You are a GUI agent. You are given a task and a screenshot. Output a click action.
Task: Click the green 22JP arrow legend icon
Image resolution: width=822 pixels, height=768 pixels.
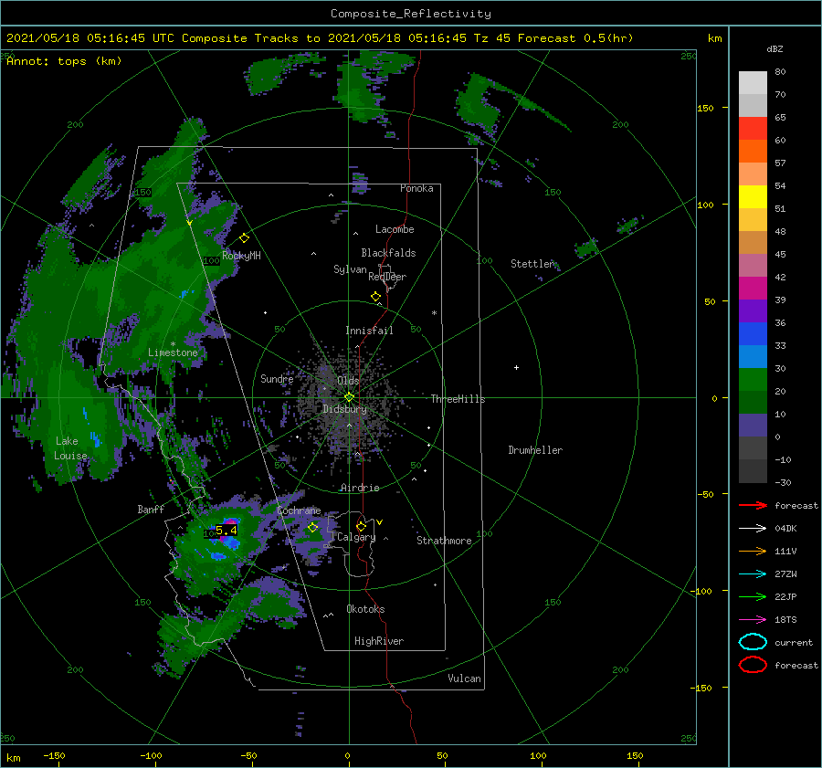click(x=753, y=596)
